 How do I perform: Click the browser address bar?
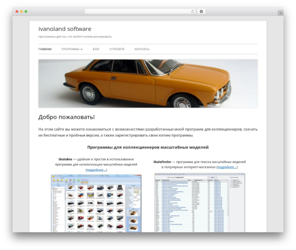140,11
